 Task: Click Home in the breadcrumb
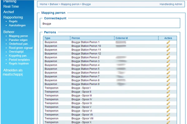(43, 4)
